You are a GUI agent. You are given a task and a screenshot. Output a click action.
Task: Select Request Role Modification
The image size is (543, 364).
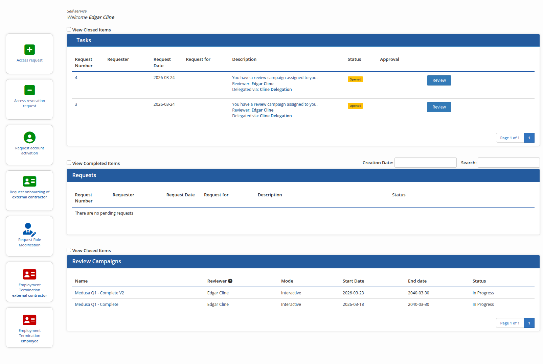(x=29, y=236)
